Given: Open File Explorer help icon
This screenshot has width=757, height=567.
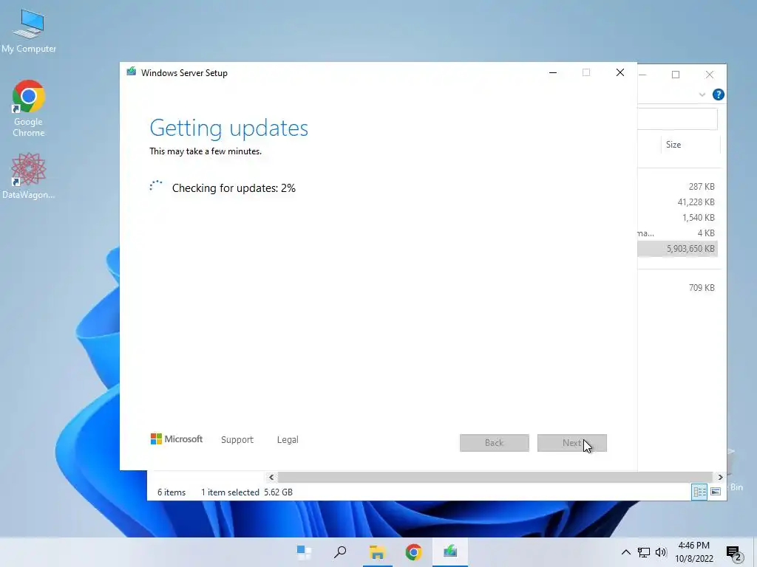Looking at the screenshot, I should click(x=719, y=94).
